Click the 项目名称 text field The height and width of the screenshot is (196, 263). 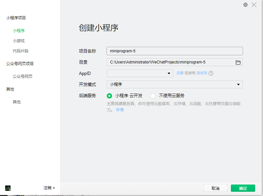(x=175, y=51)
